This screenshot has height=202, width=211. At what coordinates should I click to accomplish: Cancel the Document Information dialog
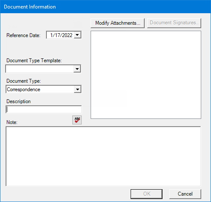point(185,194)
